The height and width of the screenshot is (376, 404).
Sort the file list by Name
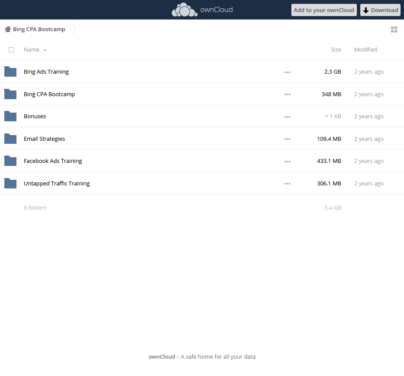(x=32, y=49)
